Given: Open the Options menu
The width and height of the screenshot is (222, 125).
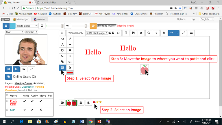Looking at the screenshot, I should (x=181, y=19).
